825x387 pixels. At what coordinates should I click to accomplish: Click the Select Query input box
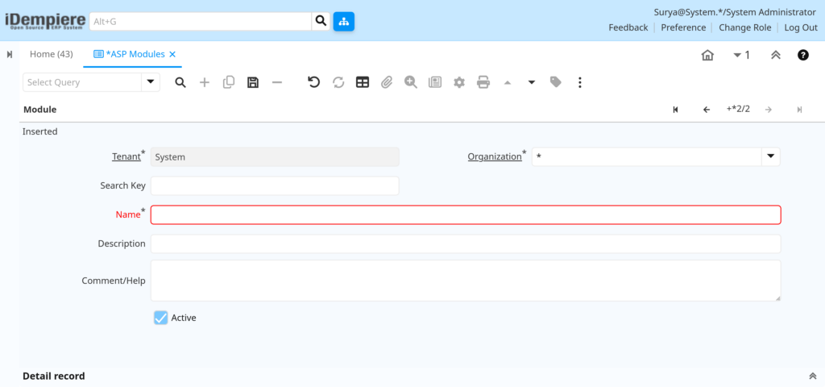tap(82, 82)
